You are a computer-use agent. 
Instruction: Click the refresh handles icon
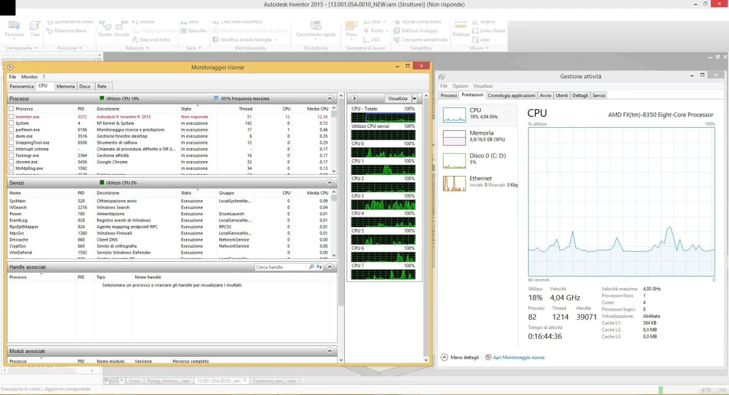319,267
